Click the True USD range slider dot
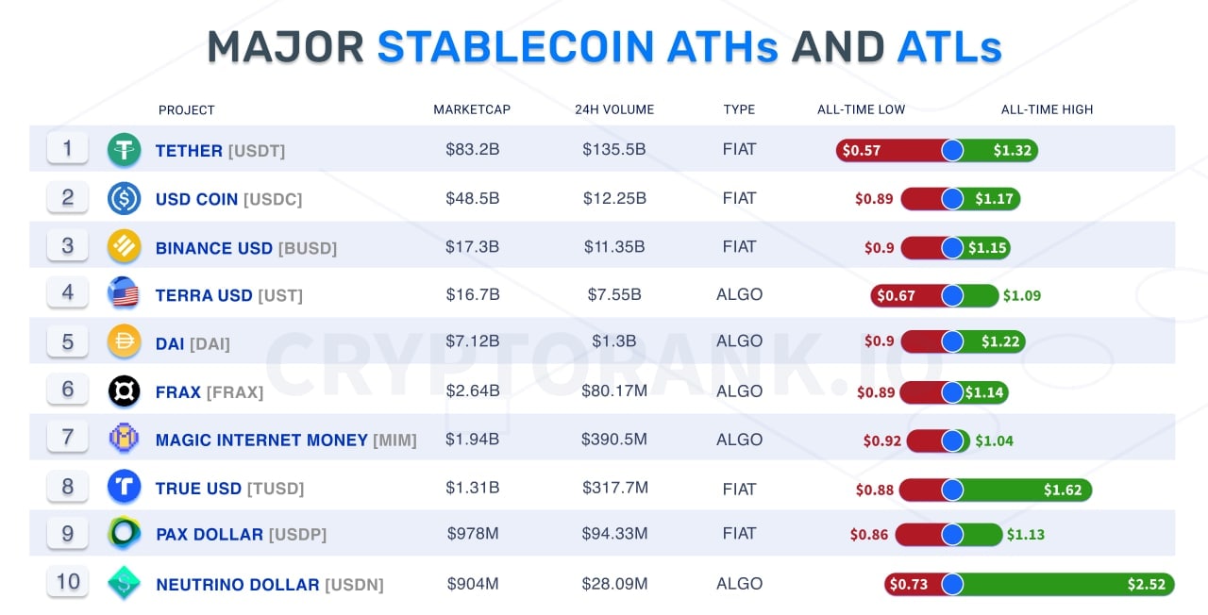 coord(952,489)
